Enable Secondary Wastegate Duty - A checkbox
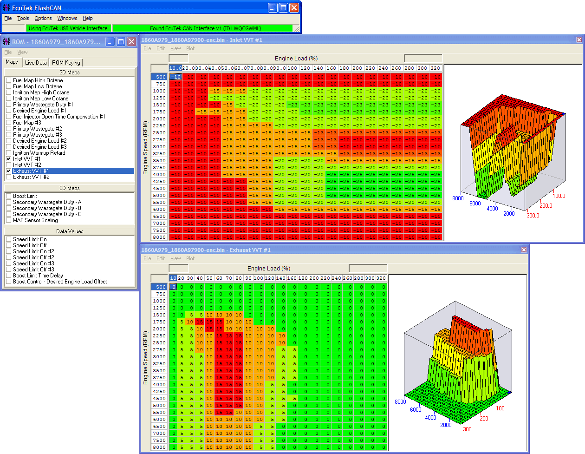The height and width of the screenshot is (454, 585). pos(9,202)
